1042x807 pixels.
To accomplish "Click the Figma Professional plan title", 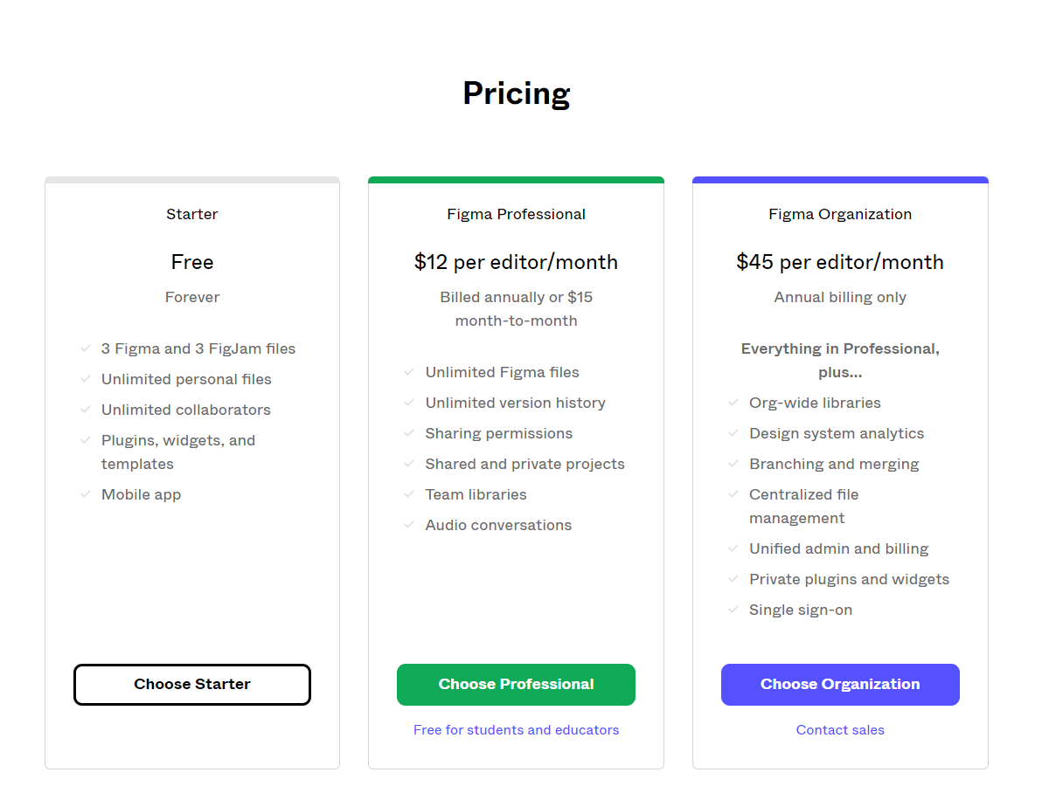I will 516,214.
